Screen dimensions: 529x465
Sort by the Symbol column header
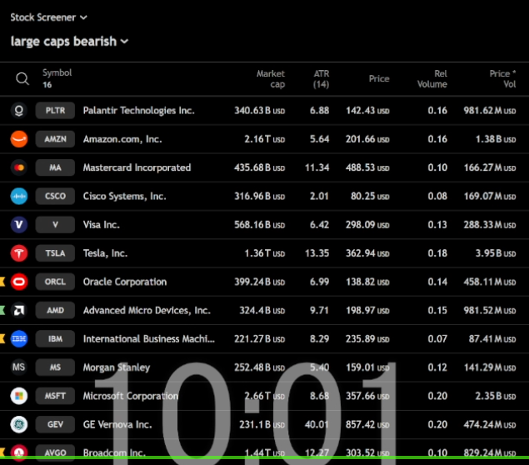tap(57, 72)
